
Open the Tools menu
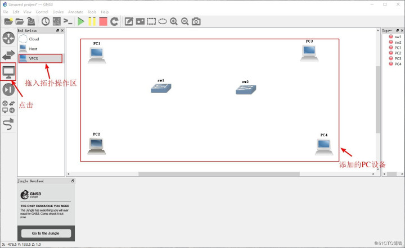click(92, 12)
